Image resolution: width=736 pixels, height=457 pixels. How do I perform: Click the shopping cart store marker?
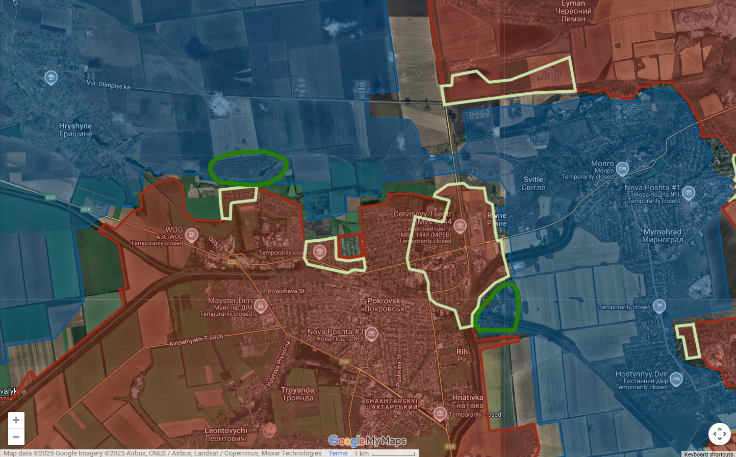(x=659, y=306)
